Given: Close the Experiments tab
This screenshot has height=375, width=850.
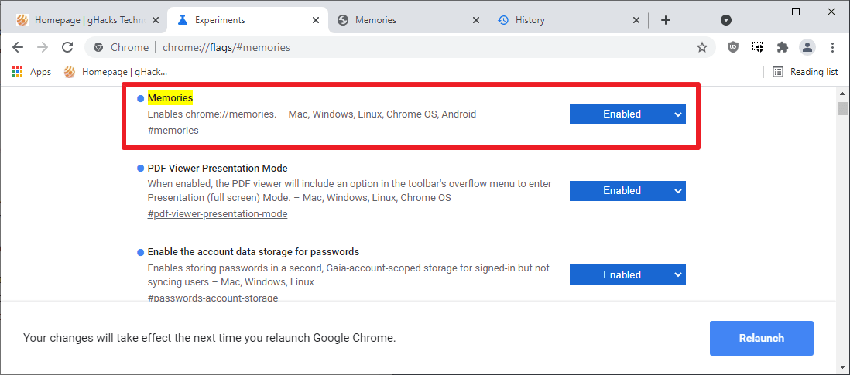Looking at the screenshot, I should (316, 21).
